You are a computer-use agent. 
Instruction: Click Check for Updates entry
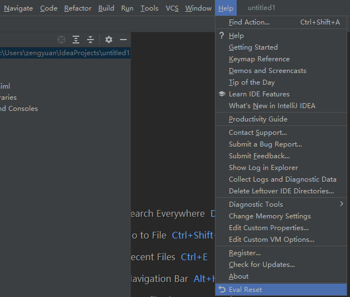pos(261,265)
